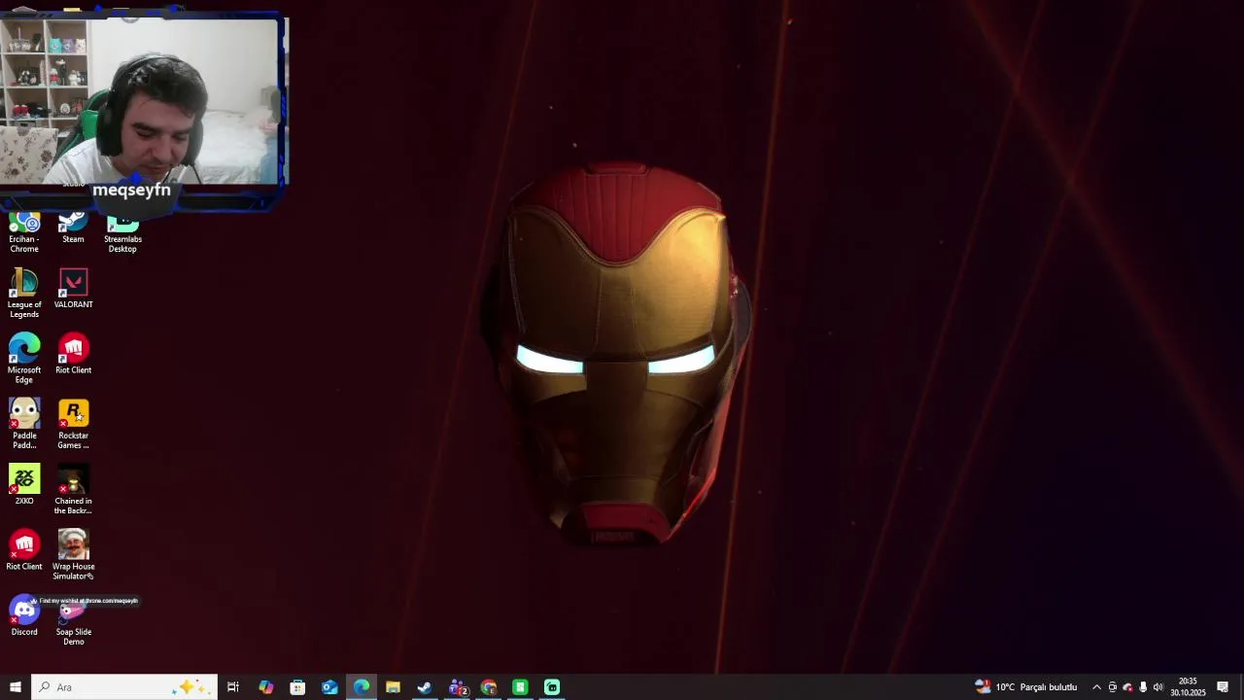
Task: Open the volume speaker control in tray
Action: 1158,687
